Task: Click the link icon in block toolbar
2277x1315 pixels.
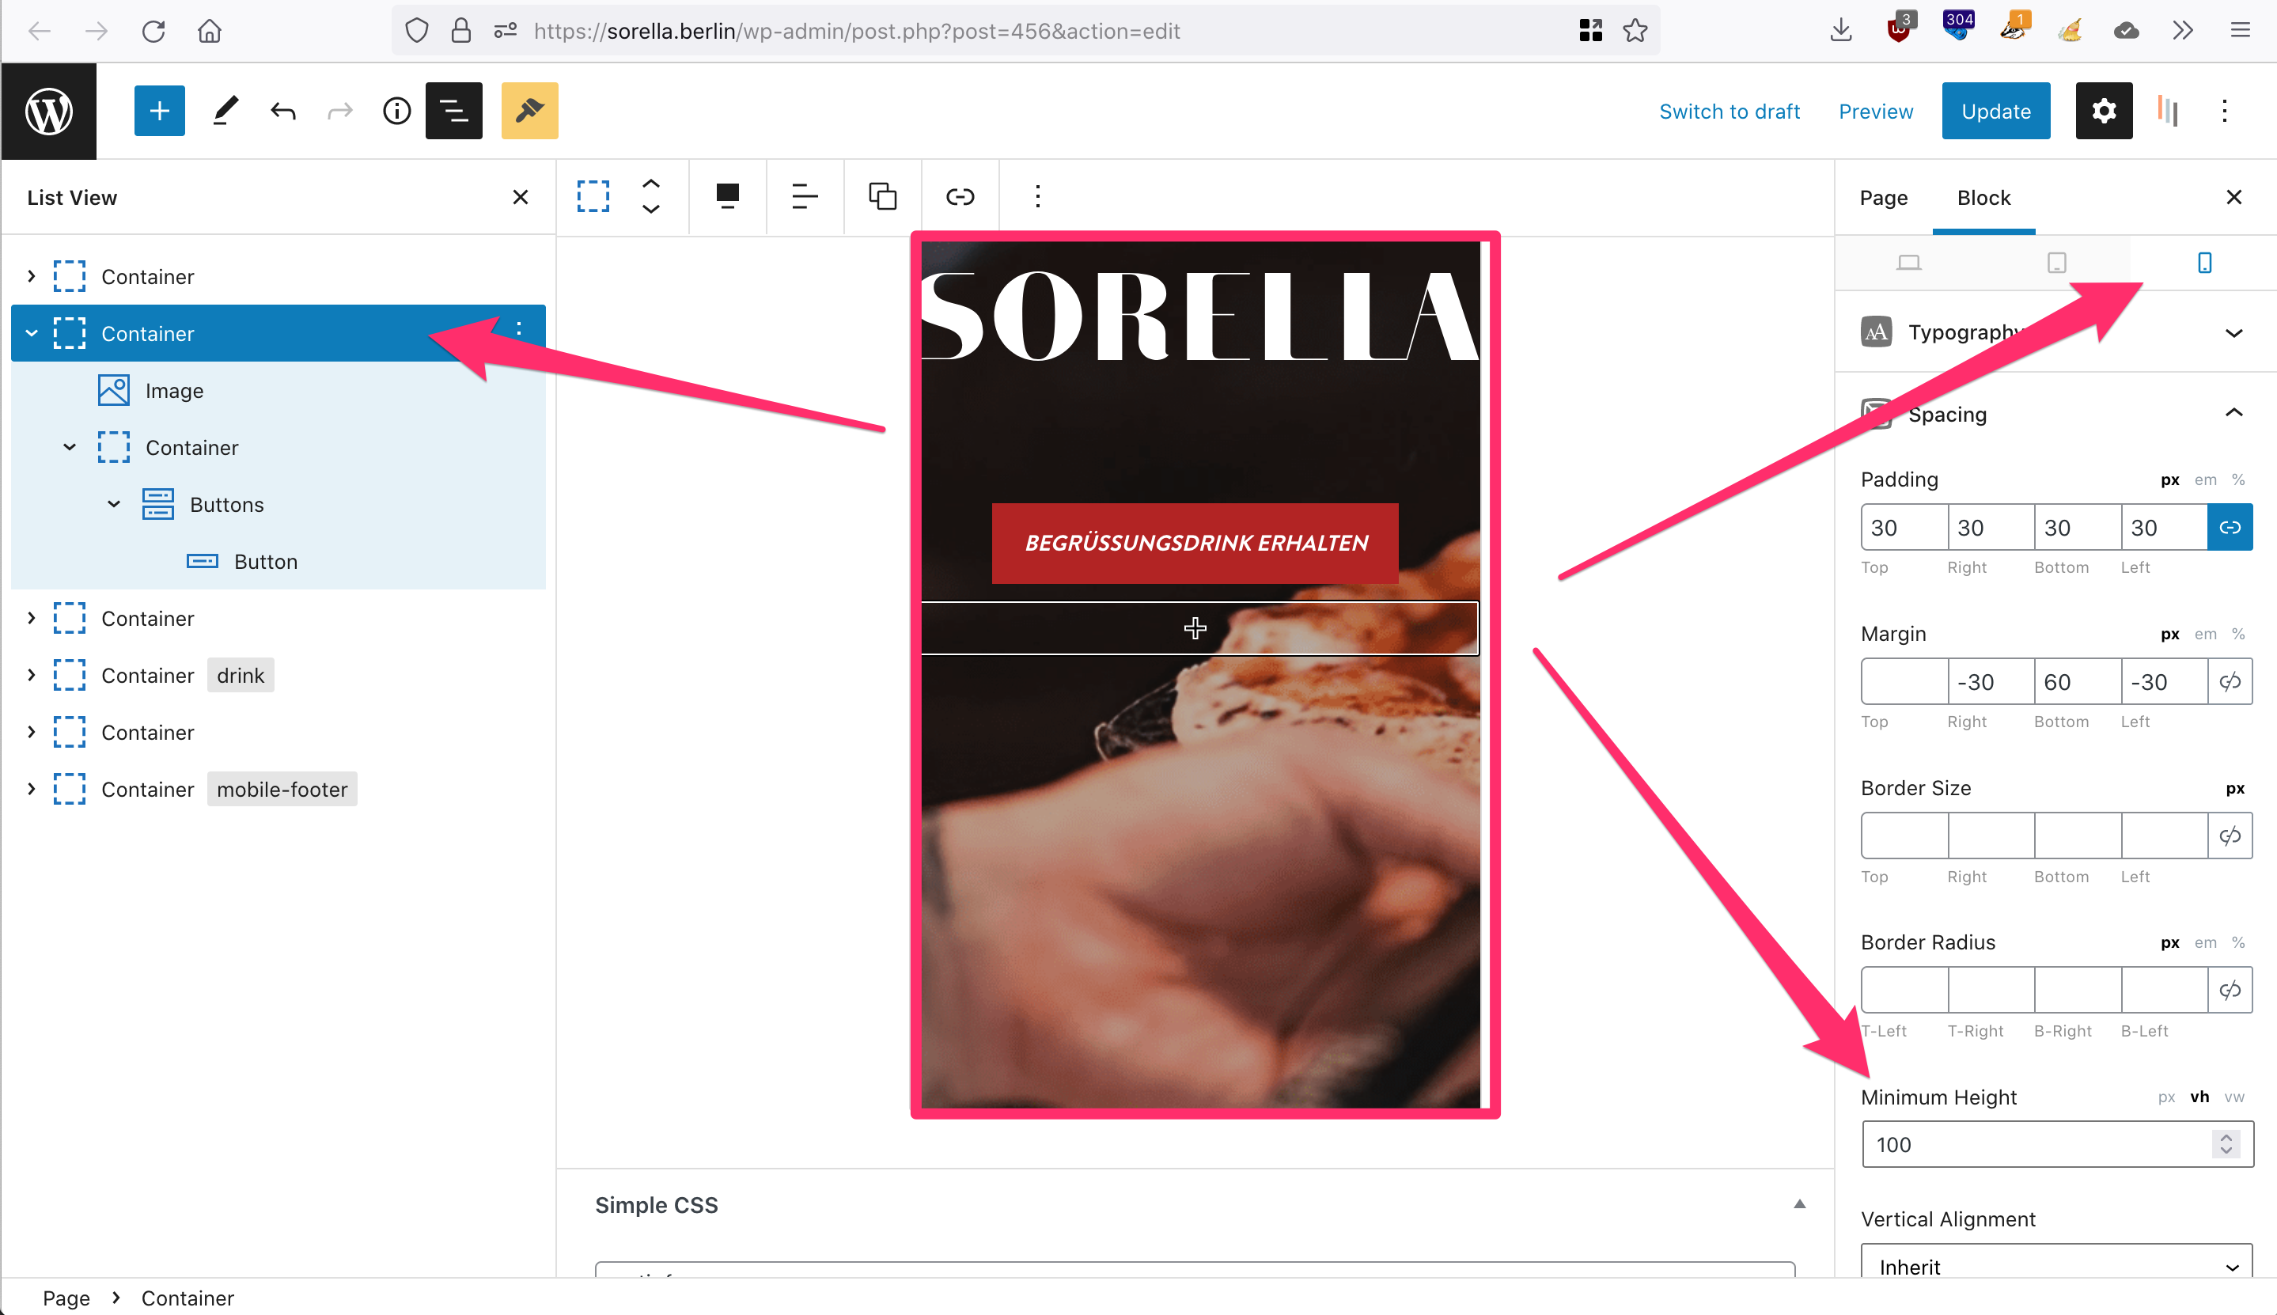Action: click(x=960, y=197)
